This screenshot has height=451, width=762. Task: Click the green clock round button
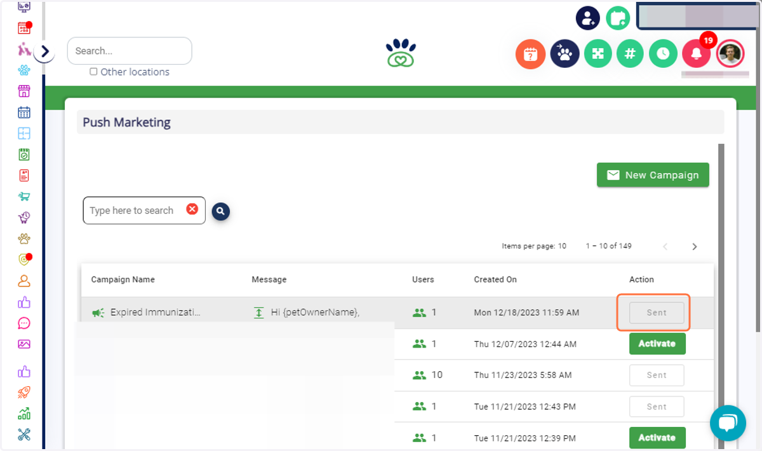point(663,53)
